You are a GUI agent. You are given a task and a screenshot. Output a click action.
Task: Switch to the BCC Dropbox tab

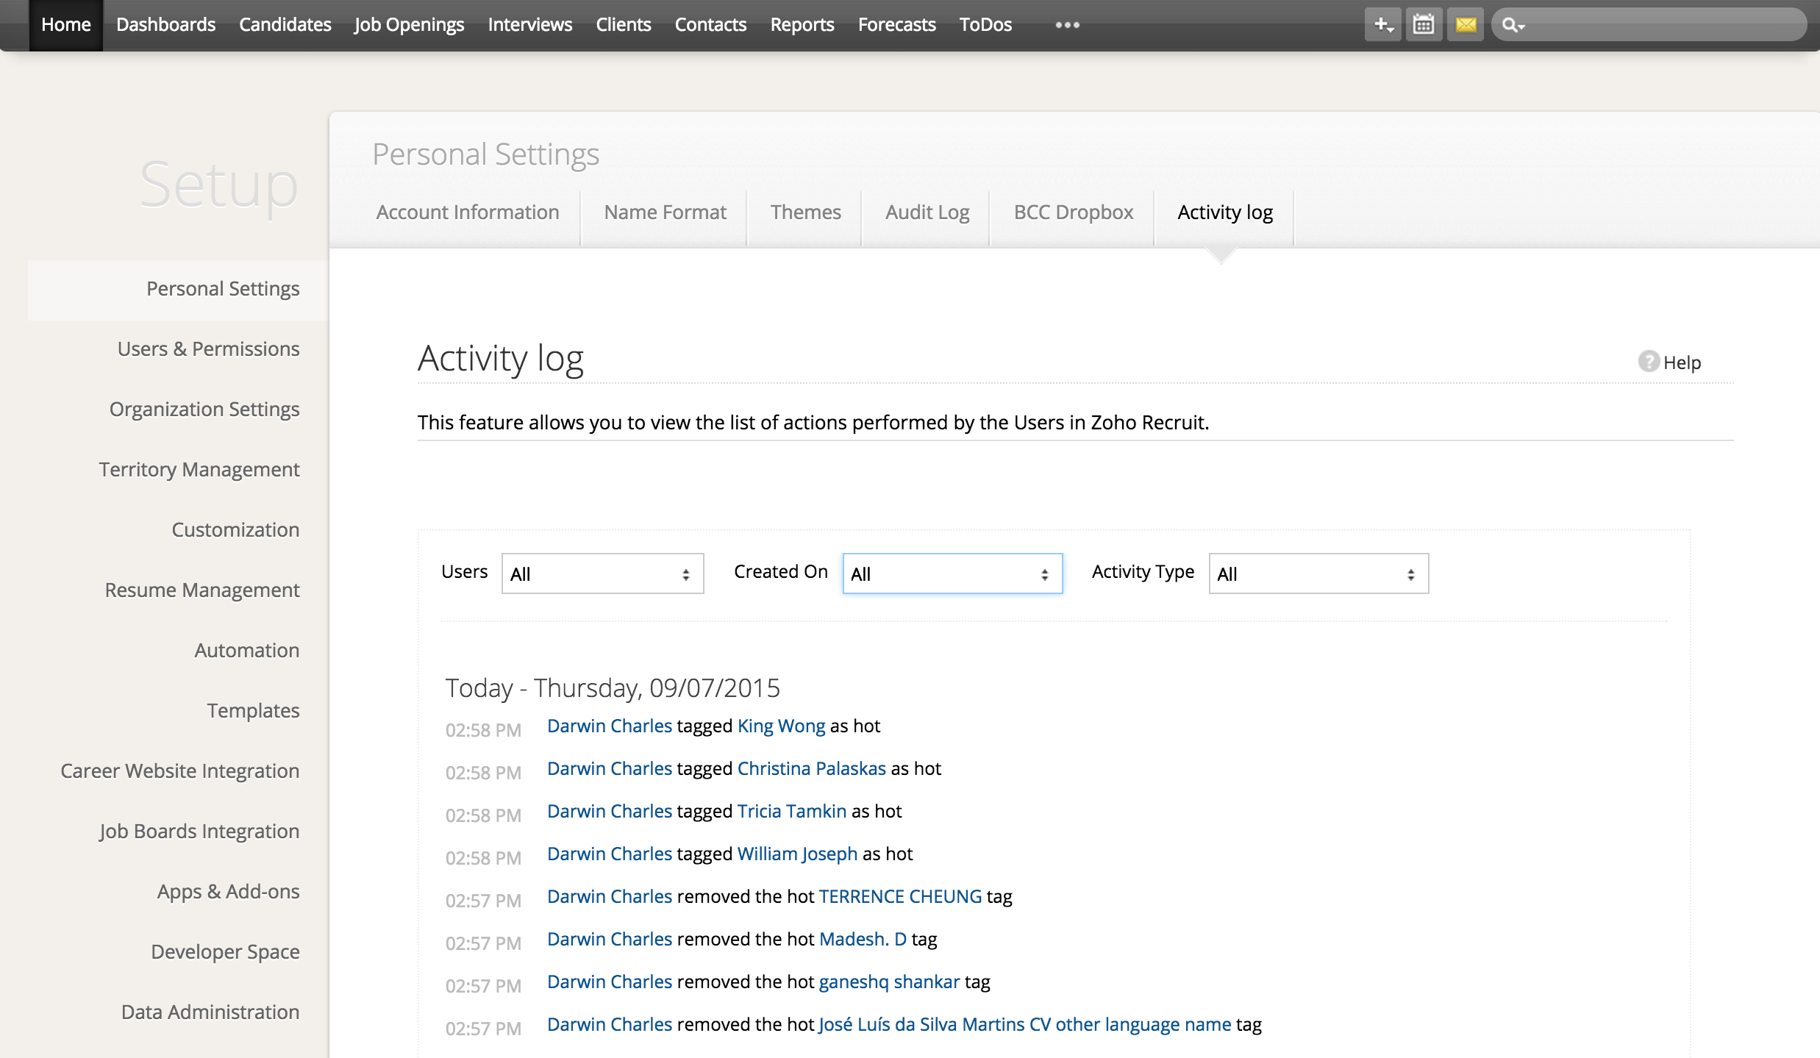1073,212
